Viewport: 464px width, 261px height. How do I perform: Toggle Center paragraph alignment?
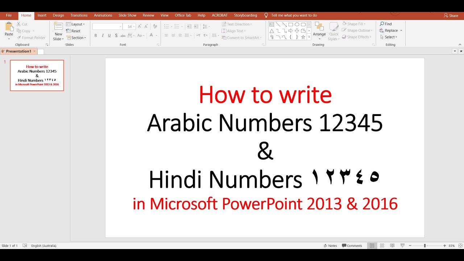tap(173, 36)
